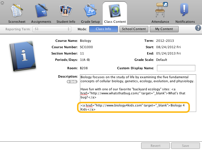Click the Save button
The image size is (202, 150).
tap(186, 146)
